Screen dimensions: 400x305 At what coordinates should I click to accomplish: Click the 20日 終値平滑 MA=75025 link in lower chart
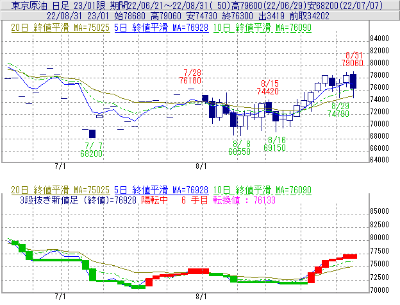[x=60, y=190]
